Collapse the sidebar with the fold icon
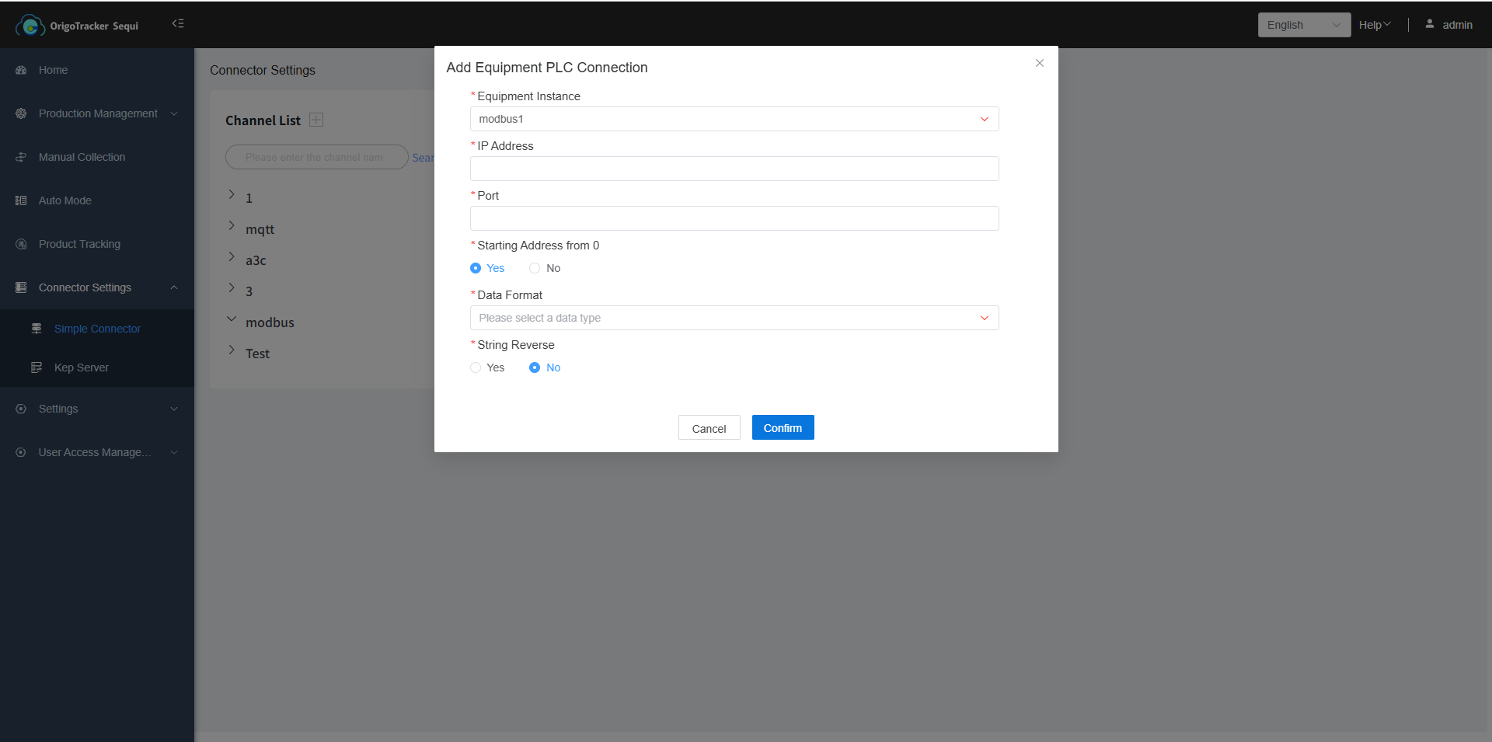 [x=178, y=24]
